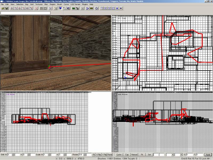Viewport: 213px width, 160px height.
Task: Click the blue letter A icon
Action: click(x=117, y=9)
